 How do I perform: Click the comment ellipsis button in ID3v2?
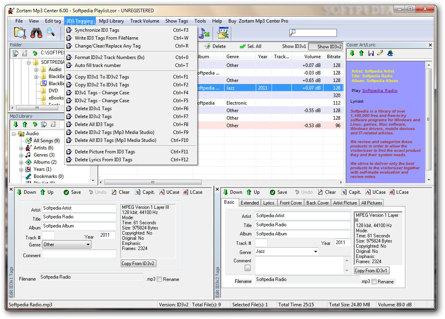(x=247, y=268)
